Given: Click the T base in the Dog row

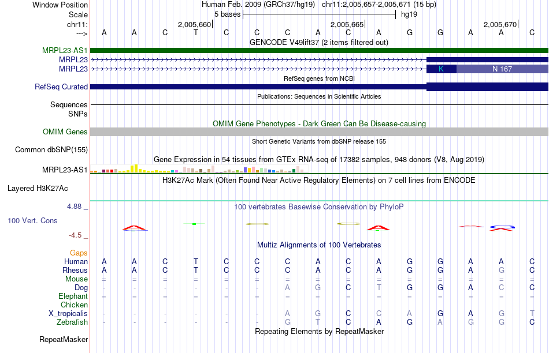Looking at the screenshot, I should (379, 287).
